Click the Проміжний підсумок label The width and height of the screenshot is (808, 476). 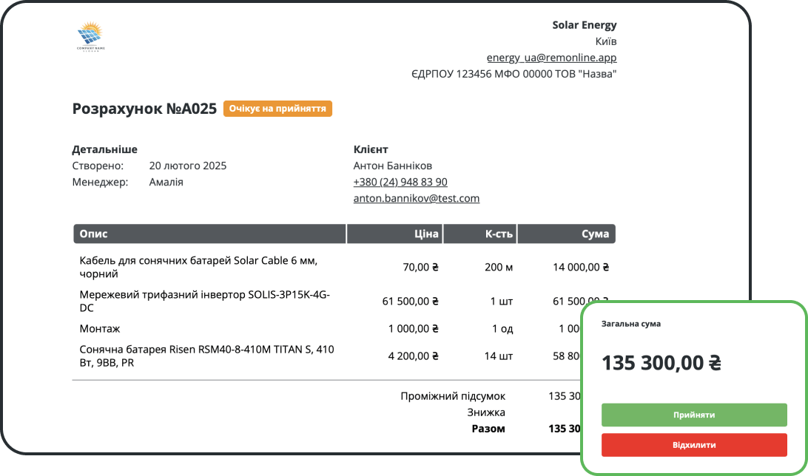pyautogui.click(x=452, y=396)
